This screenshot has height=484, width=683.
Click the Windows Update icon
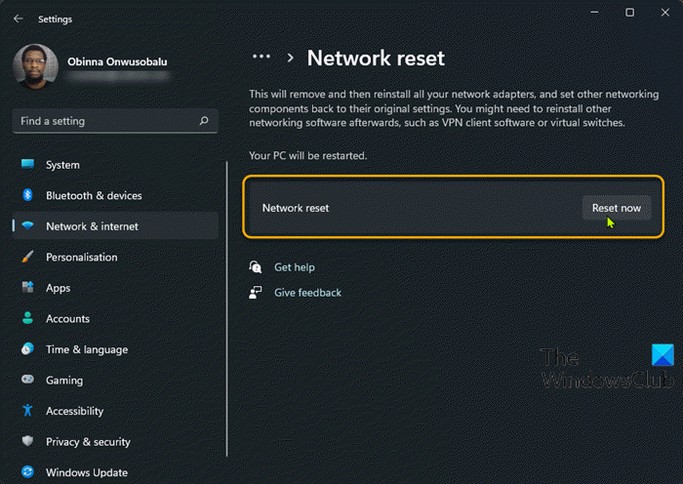(27, 472)
